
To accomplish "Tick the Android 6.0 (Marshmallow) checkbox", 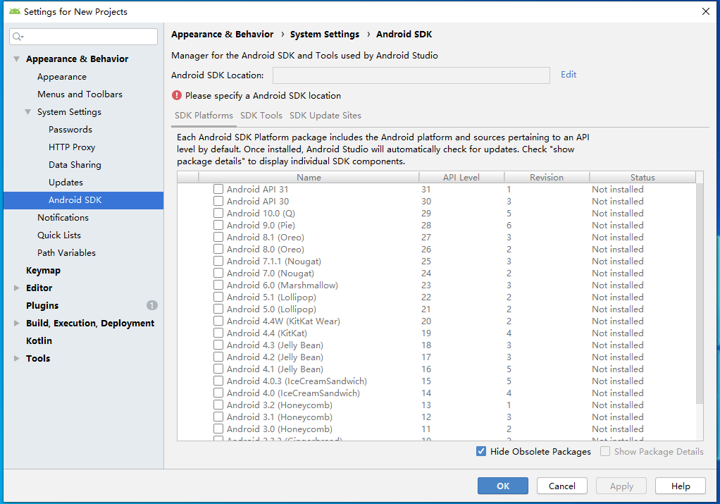I will click(x=218, y=285).
